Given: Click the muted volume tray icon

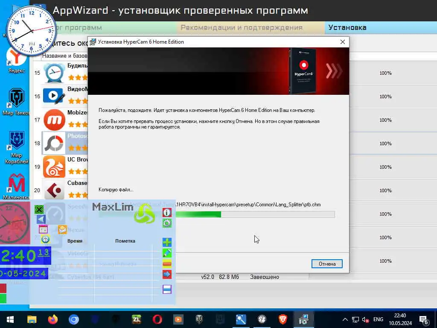Looking at the screenshot, I should coord(365,319).
